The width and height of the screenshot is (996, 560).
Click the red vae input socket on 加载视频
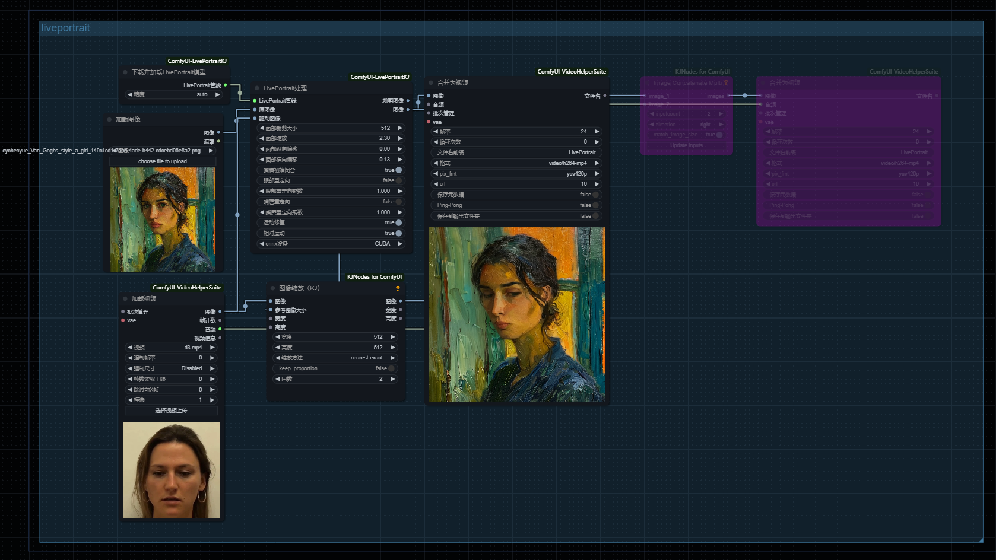click(x=123, y=320)
